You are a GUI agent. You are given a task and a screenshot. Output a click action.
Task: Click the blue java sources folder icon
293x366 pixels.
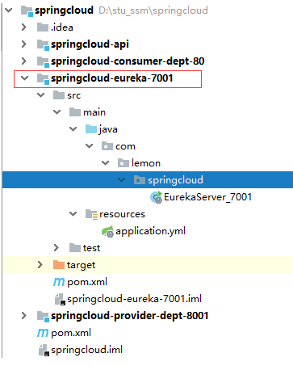(91, 129)
